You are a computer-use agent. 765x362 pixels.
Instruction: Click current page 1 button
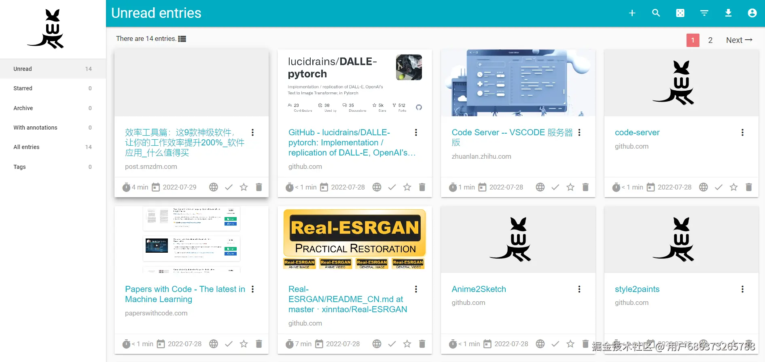point(693,40)
